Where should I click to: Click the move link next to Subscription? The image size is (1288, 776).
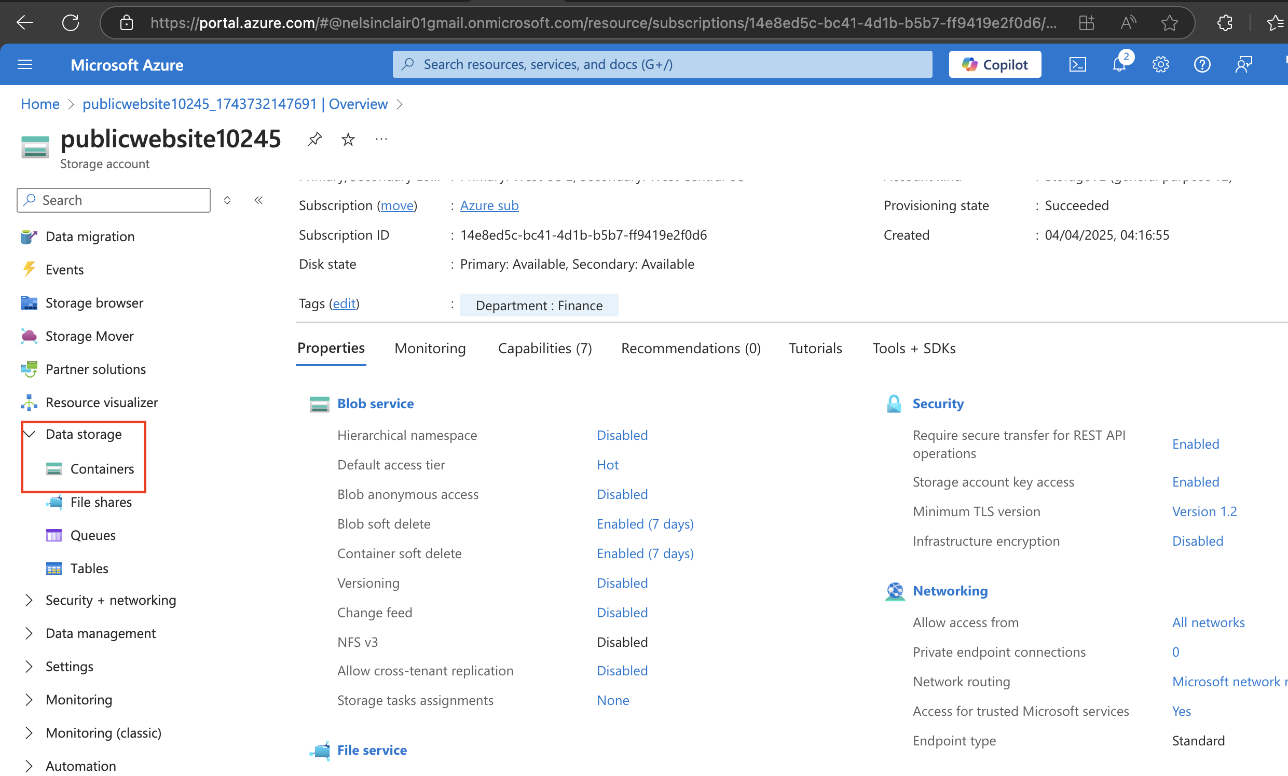pyautogui.click(x=397, y=205)
